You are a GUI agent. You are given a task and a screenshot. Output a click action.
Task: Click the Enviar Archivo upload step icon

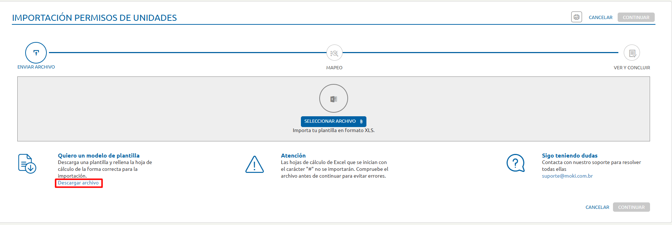pos(36,53)
